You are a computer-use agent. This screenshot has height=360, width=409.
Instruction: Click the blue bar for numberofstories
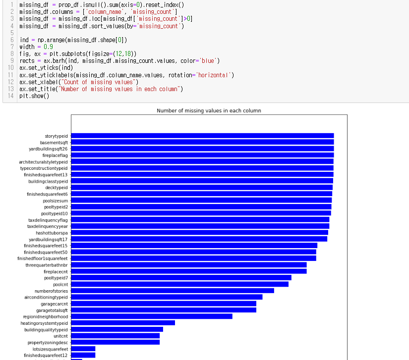pyautogui.click(x=173, y=291)
